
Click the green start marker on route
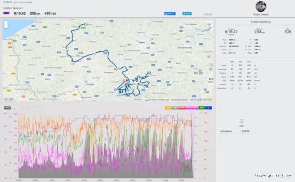[85, 24]
